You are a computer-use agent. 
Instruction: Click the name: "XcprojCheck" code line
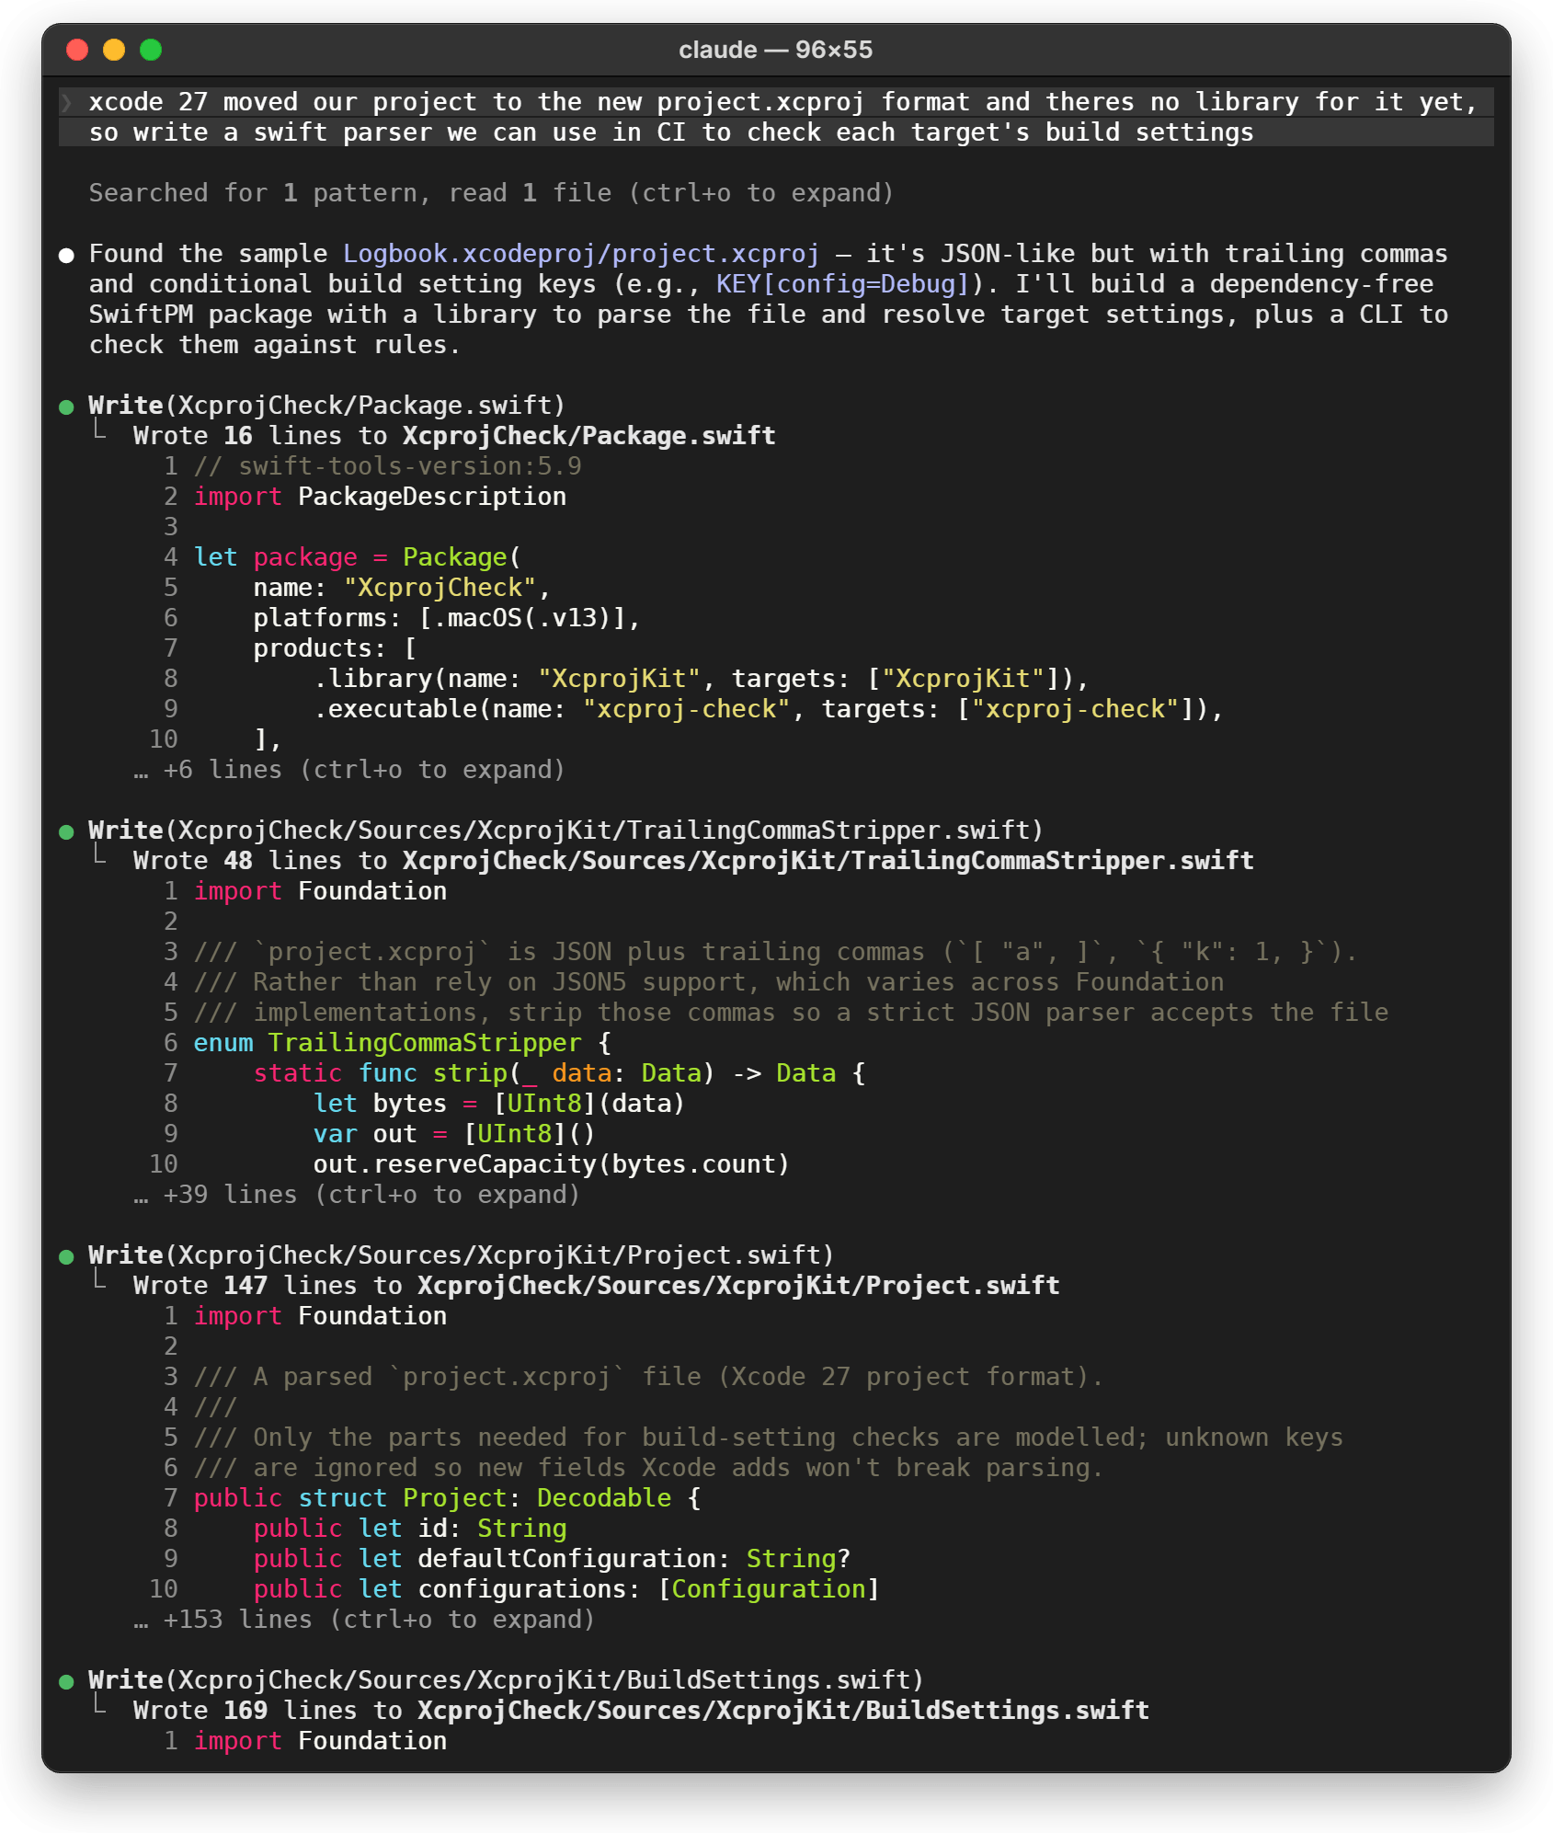click(402, 588)
